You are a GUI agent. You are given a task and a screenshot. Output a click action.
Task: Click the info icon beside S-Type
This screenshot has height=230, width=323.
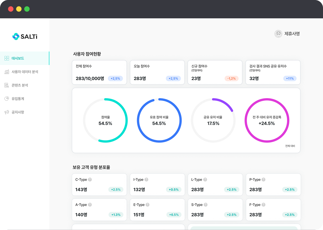(205, 205)
